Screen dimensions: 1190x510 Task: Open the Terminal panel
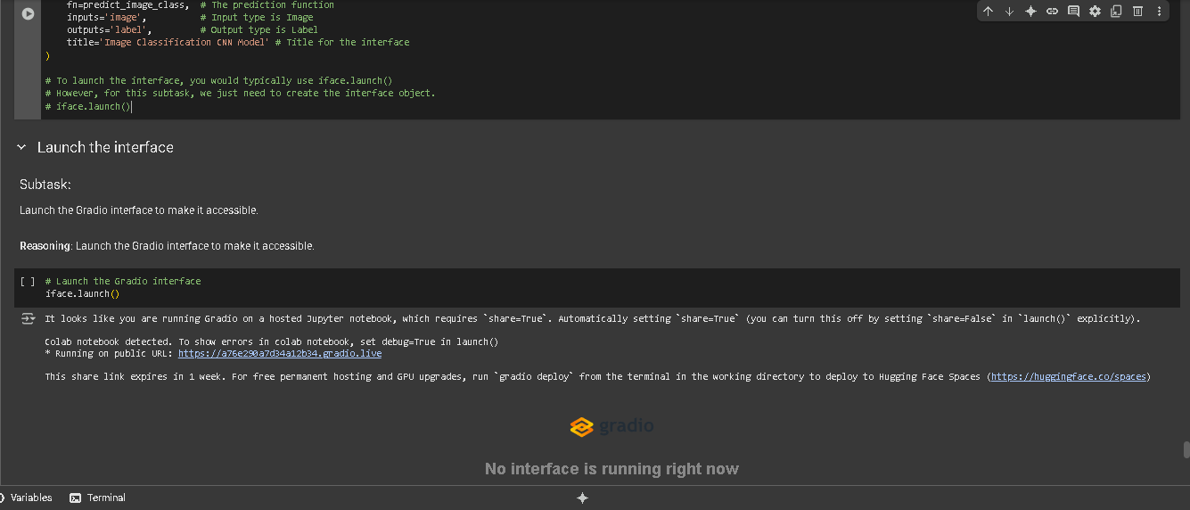[x=97, y=498]
